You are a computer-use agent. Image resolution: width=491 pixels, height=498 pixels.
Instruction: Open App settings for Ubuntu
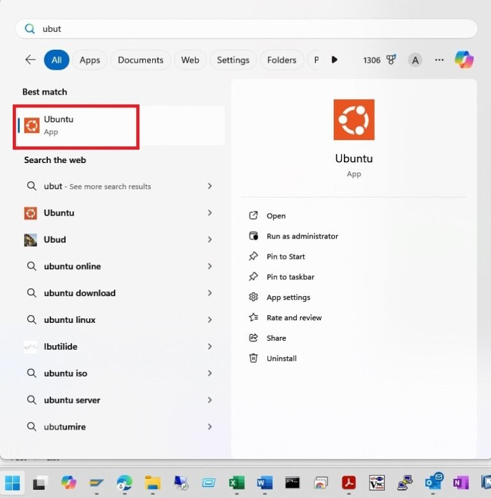(288, 297)
